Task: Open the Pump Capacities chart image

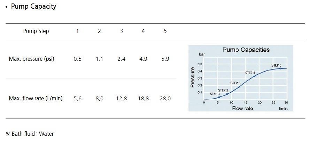Action: (241, 78)
